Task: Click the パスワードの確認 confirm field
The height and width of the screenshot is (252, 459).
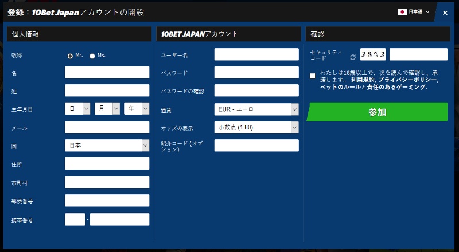Action: pos(256,90)
